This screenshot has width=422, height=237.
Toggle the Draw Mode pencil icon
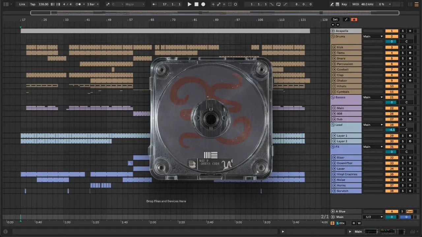point(332,4)
